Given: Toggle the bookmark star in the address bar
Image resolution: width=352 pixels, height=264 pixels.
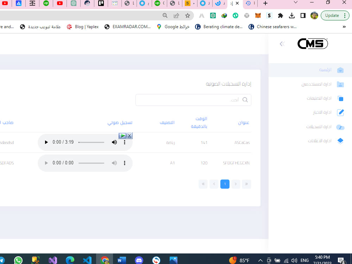Looking at the screenshot, I should [188, 15].
